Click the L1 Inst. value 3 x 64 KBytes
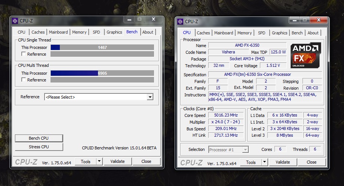Image resolution: width=344 pixels, height=186 pixels. (285, 122)
